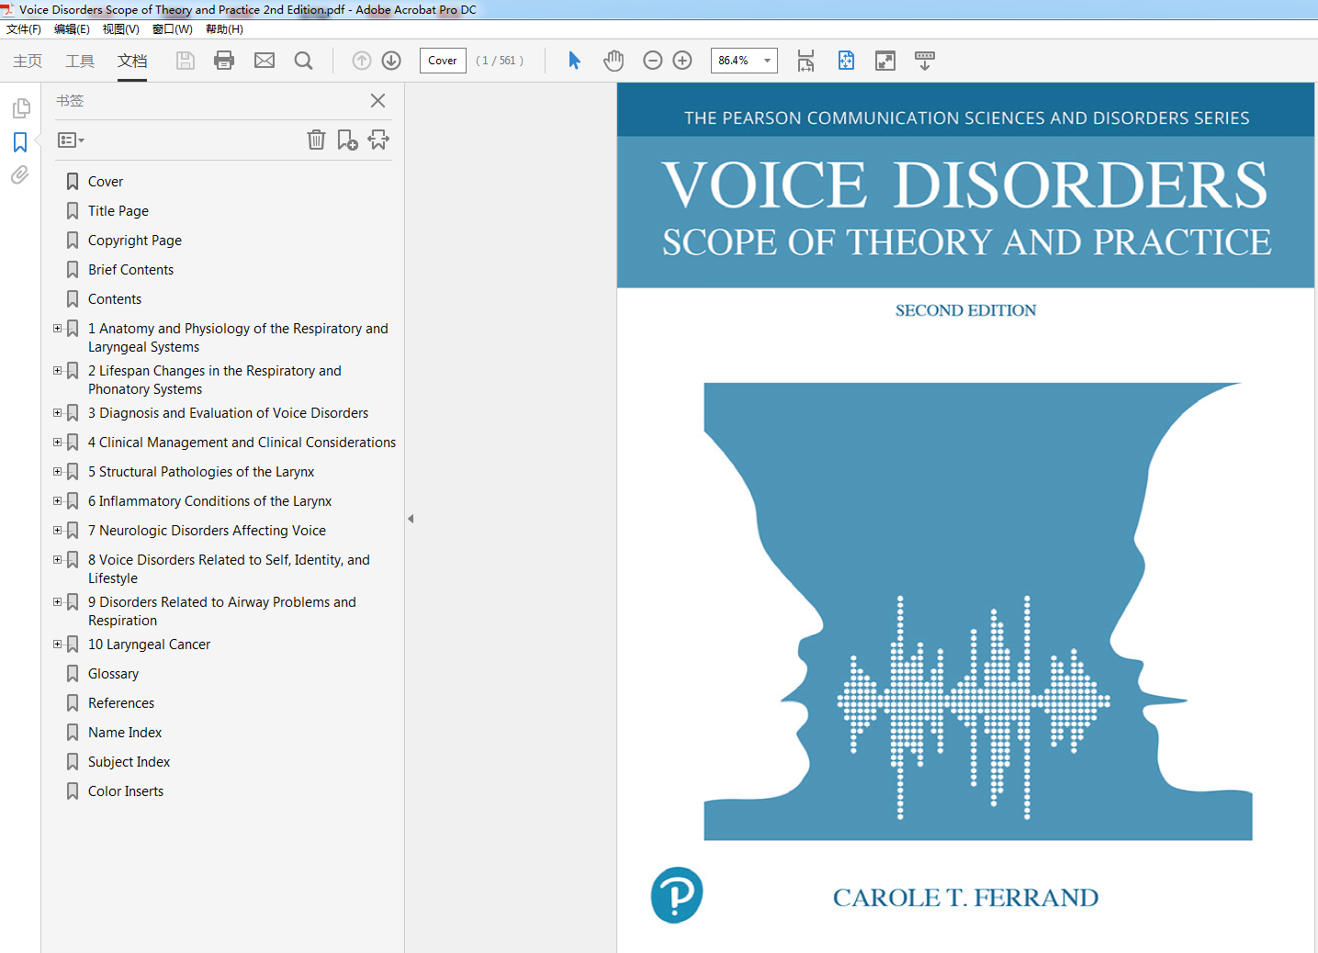Open 7 Neurologic Disorders Affecting Voice bookmark

click(x=208, y=531)
